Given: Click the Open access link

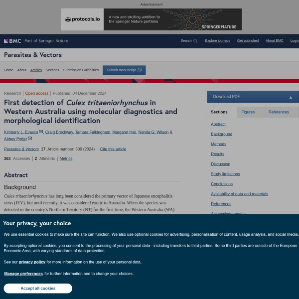Looking at the screenshot, I should coord(37,93).
